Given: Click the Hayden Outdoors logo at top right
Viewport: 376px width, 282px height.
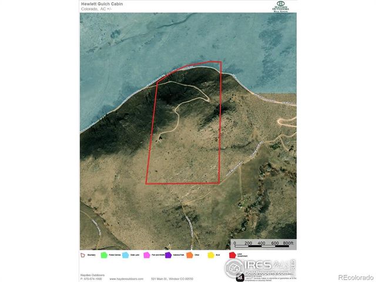Looking at the screenshot, I should (281, 6).
